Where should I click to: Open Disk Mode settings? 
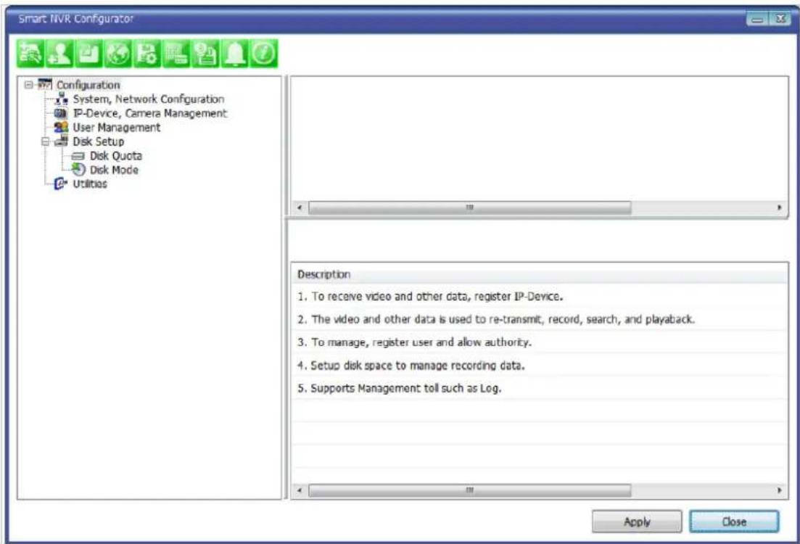click(x=114, y=170)
